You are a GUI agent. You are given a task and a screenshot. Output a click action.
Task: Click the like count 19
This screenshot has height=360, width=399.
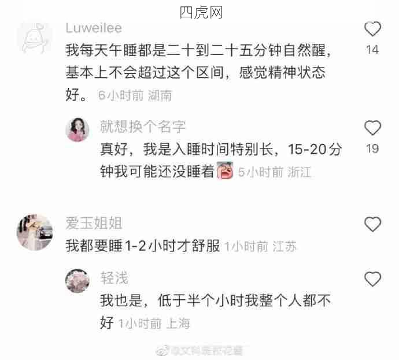pyautogui.click(x=372, y=149)
